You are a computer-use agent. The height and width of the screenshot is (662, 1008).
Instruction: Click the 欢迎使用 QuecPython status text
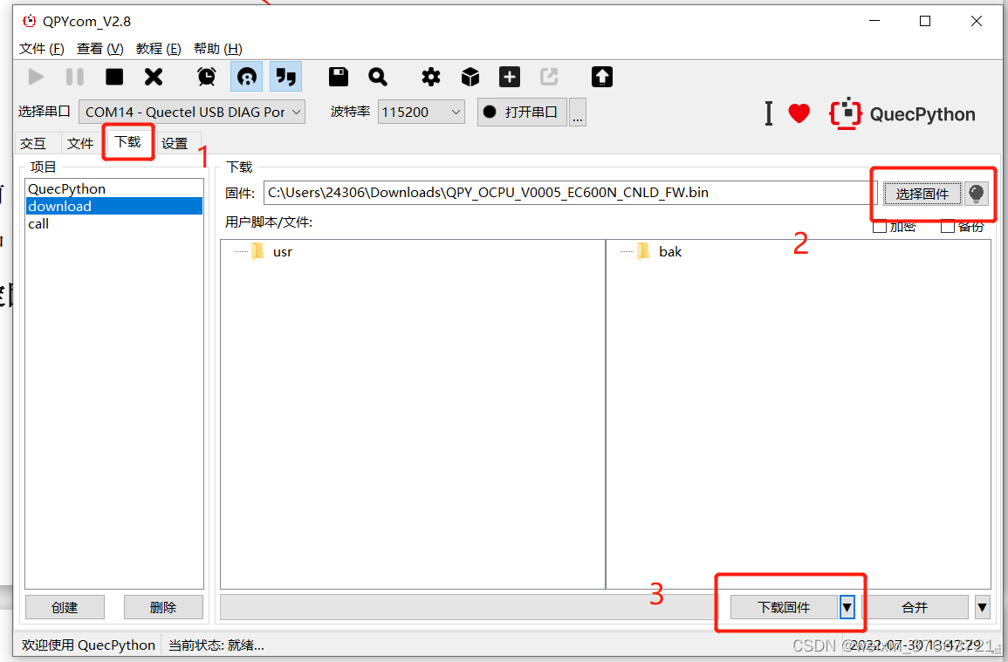[x=89, y=645]
